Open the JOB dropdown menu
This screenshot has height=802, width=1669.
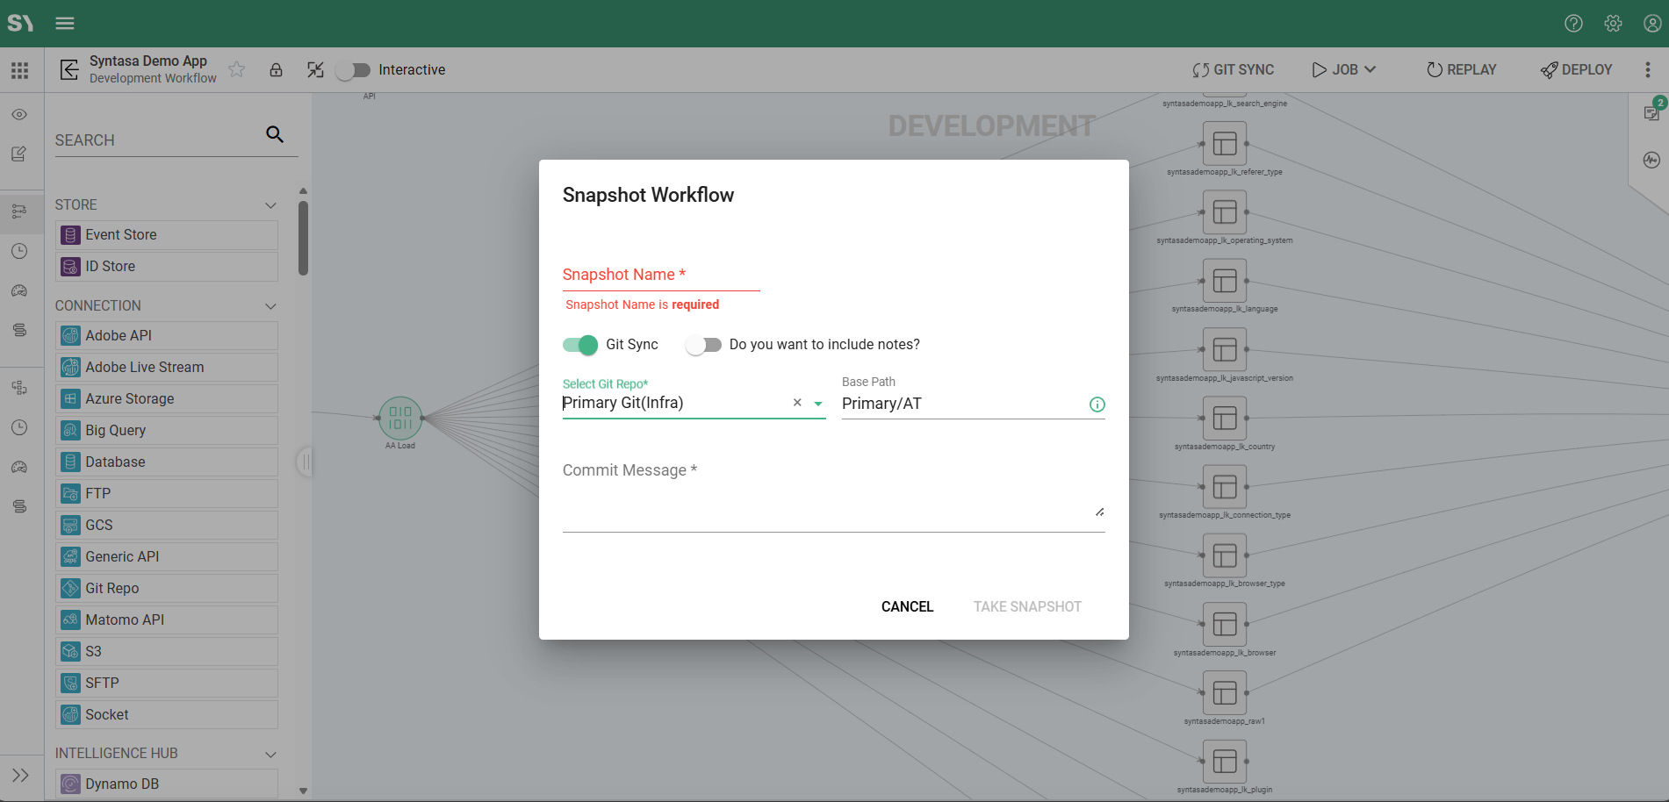pos(1344,70)
